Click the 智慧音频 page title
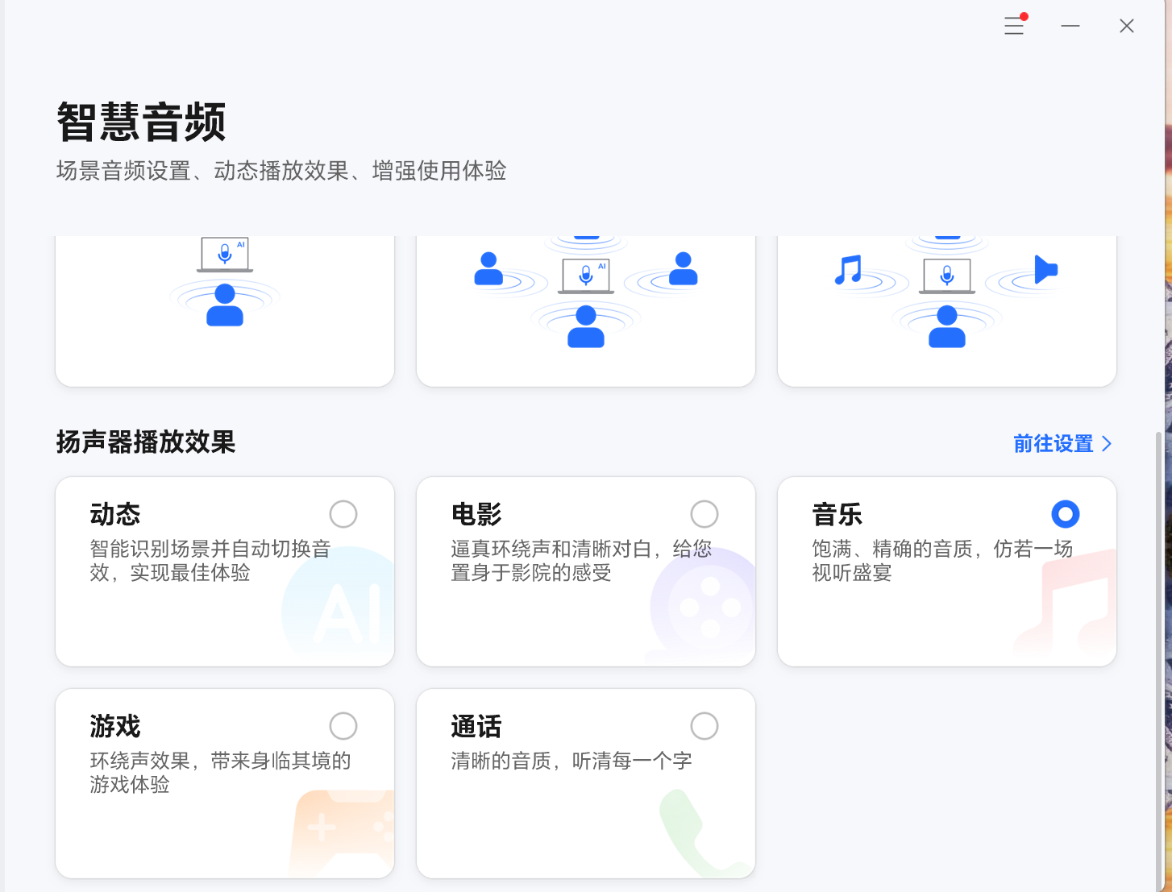 141,122
